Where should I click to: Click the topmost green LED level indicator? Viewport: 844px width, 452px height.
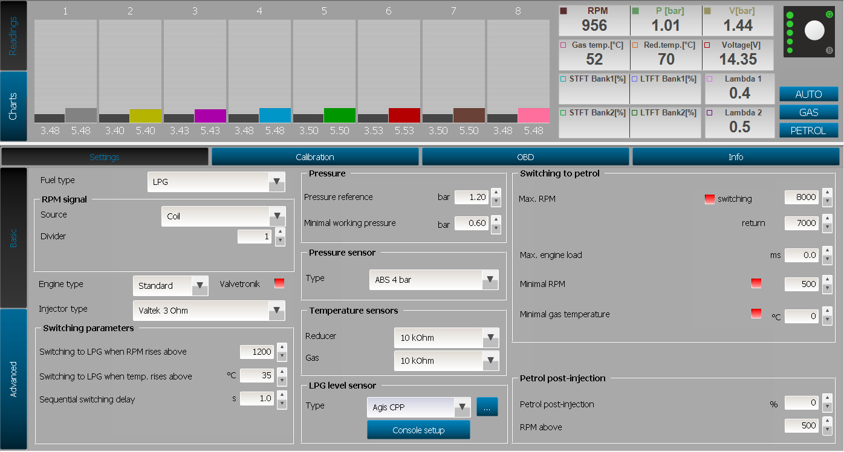790,15
